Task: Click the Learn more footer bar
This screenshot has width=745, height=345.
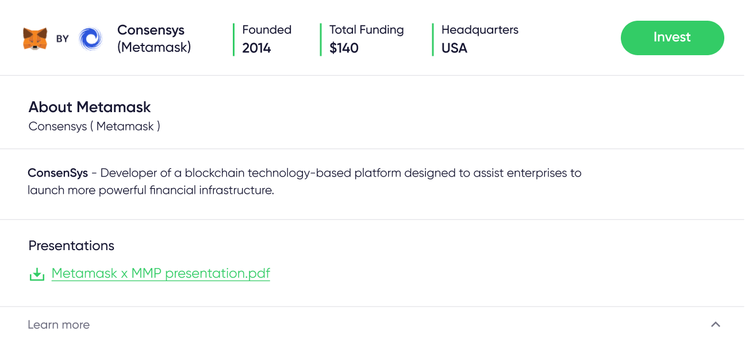Action: tap(373, 324)
